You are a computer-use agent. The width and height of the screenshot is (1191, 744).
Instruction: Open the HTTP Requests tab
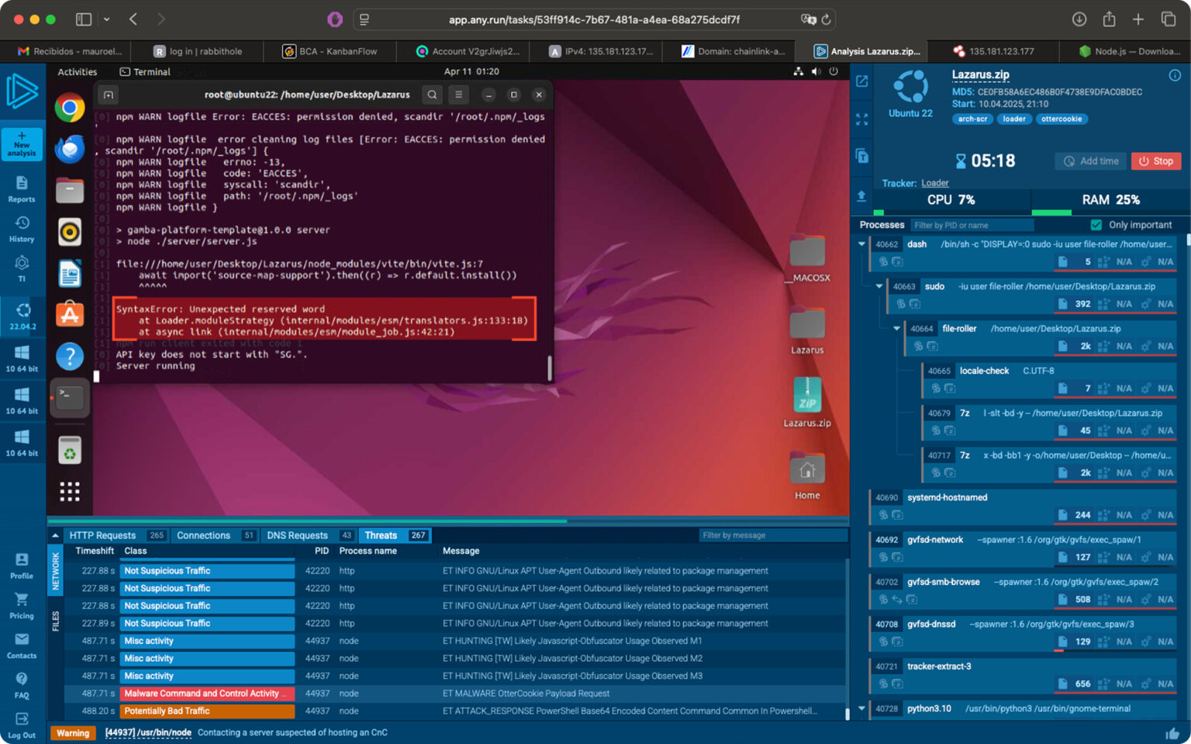tap(102, 535)
